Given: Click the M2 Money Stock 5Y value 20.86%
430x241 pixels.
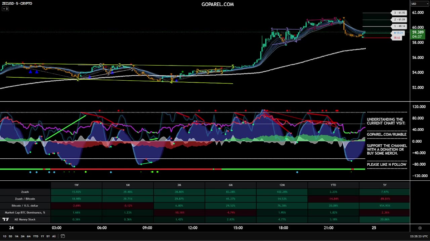Looking at the screenshot, I should (385, 220).
